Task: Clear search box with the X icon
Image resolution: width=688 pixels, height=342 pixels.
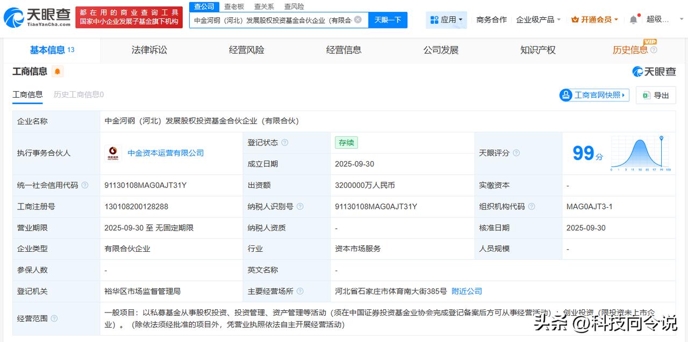Action: tap(358, 20)
